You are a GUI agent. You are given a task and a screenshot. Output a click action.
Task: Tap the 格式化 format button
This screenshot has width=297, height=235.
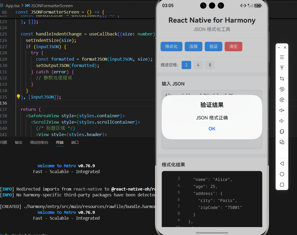coord(171,47)
